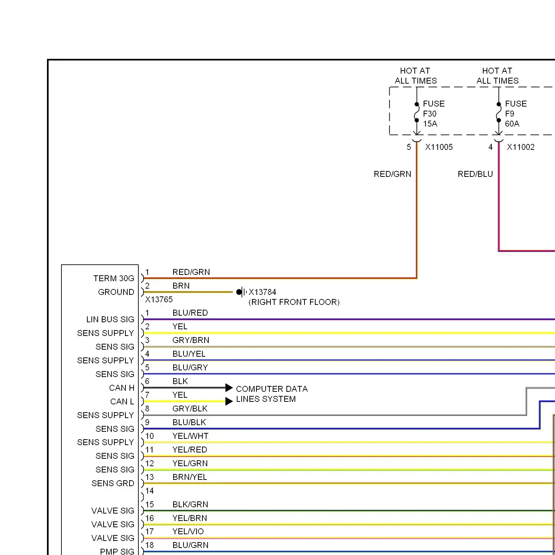Screen dimensions: 555x555
Task: Select the CAN L signal label
Action: coord(122,401)
